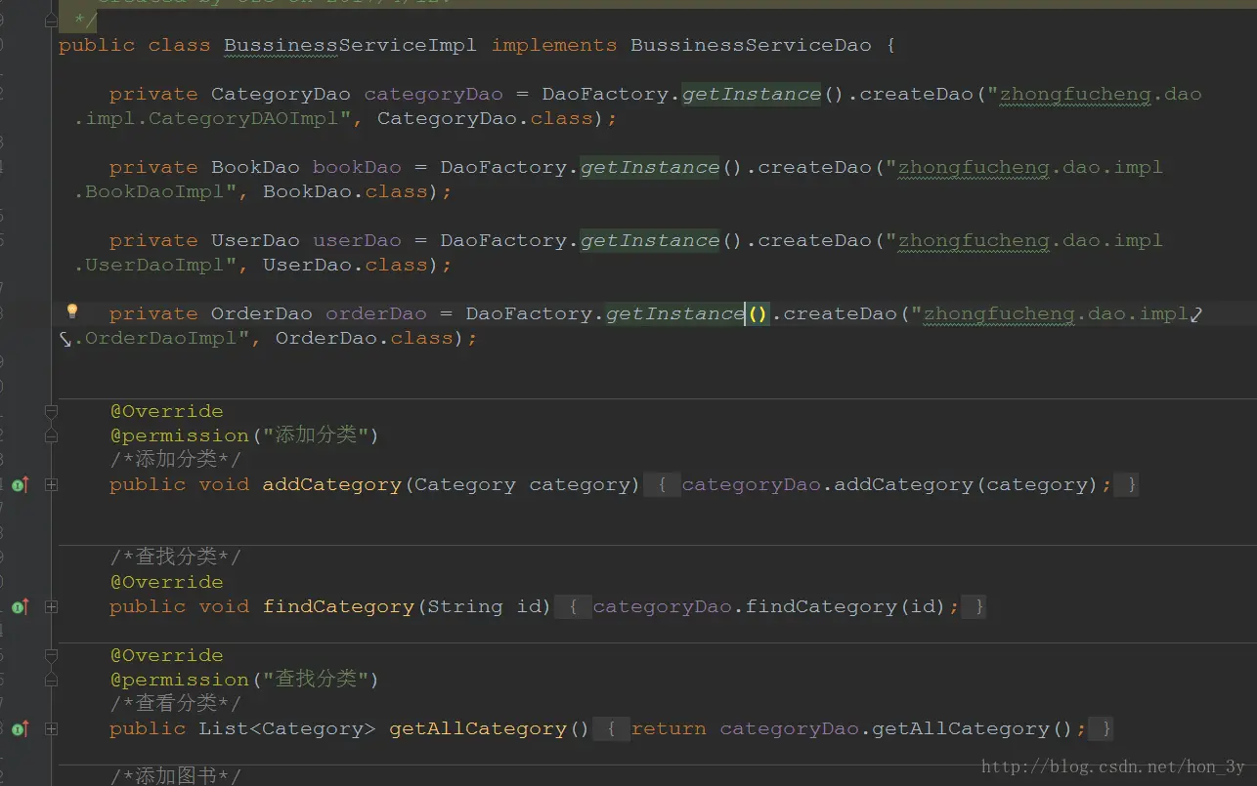
Task: Click the @Override annotation above @permission("添加分类")
Action: [166, 411]
